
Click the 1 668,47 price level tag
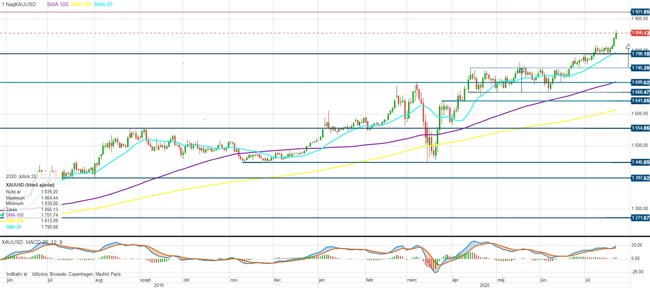tap(640, 92)
